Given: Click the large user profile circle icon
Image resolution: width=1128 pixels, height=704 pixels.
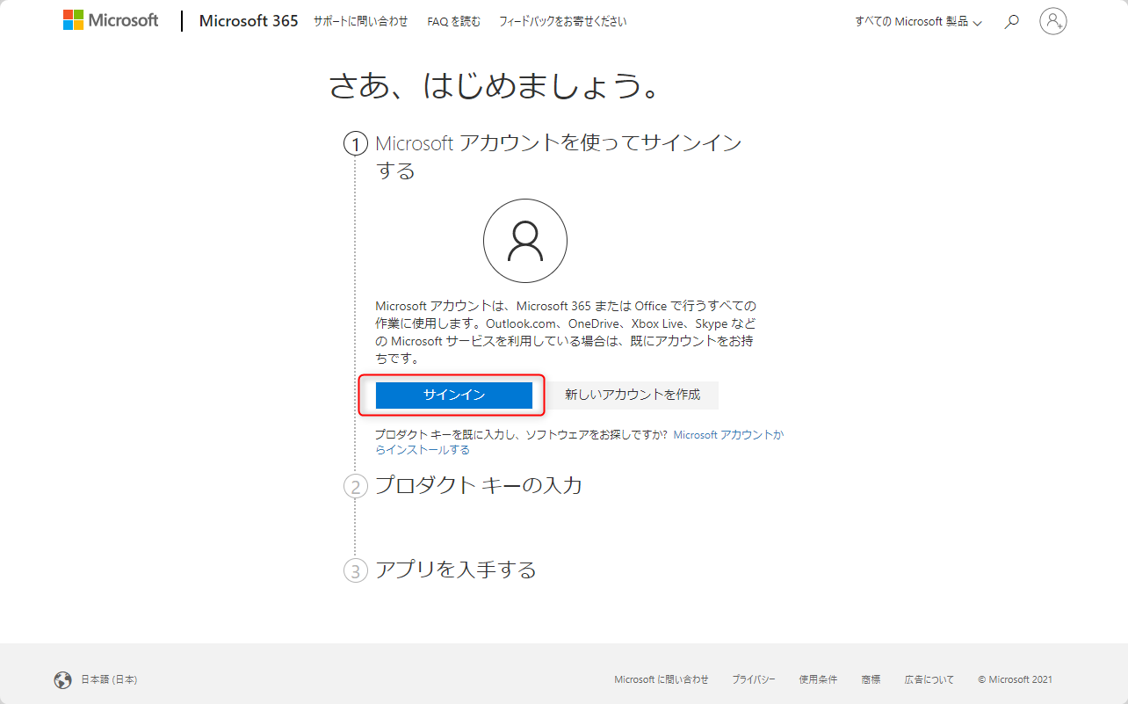Looking at the screenshot, I should tap(525, 241).
